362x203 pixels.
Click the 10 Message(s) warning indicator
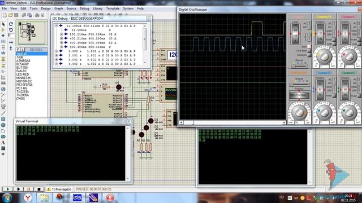[x=59, y=189]
